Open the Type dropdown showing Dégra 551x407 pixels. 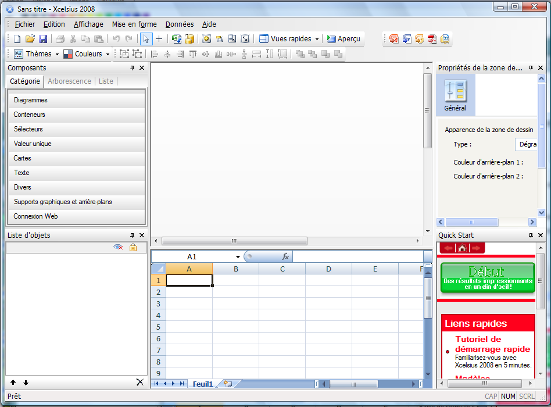526,144
